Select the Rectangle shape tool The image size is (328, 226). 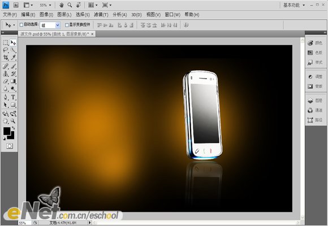(14, 105)
